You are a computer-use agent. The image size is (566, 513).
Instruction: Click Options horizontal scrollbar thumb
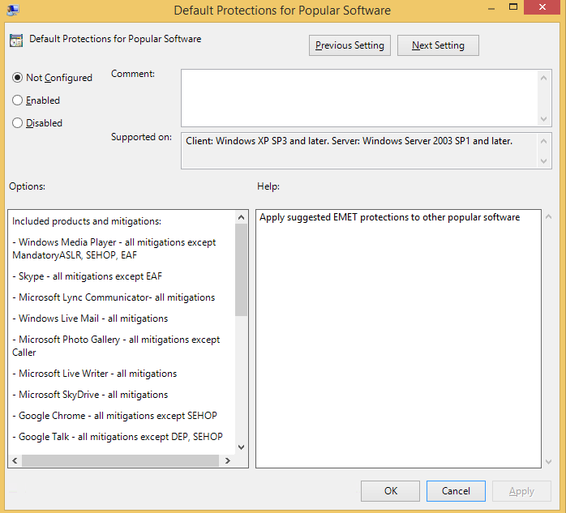click(x=120, y=460)
